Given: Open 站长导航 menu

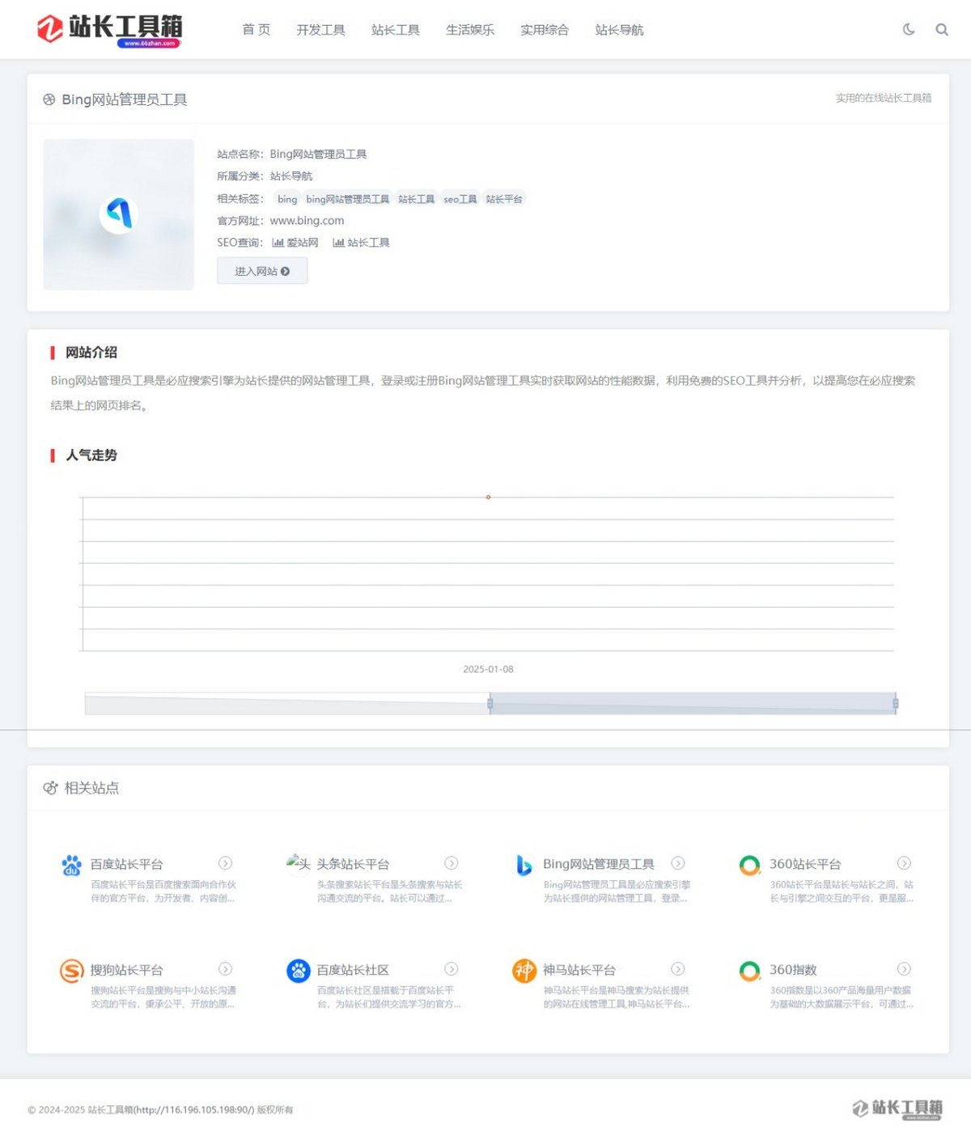Looking at the screenshot, I should (619, 30).
